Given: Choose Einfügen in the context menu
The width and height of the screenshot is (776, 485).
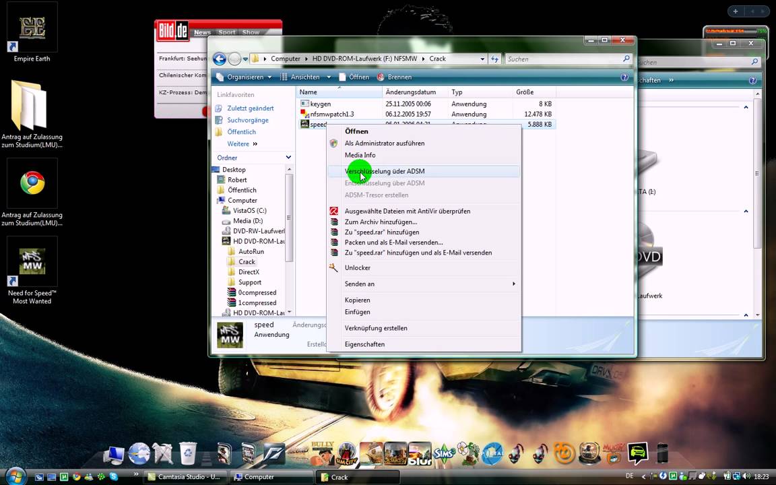Looking at the screenshot, I should [x=424, y=313].
